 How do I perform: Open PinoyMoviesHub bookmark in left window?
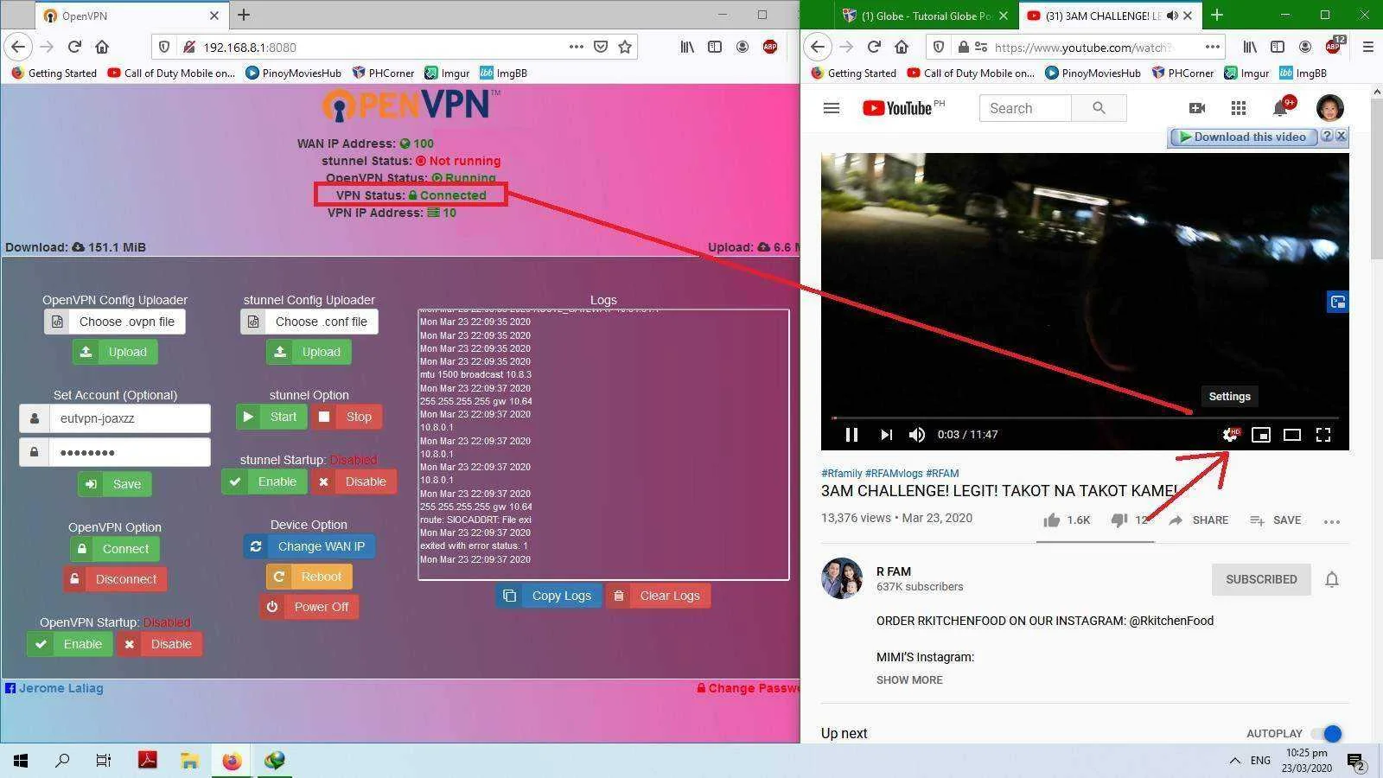[293, 73]
